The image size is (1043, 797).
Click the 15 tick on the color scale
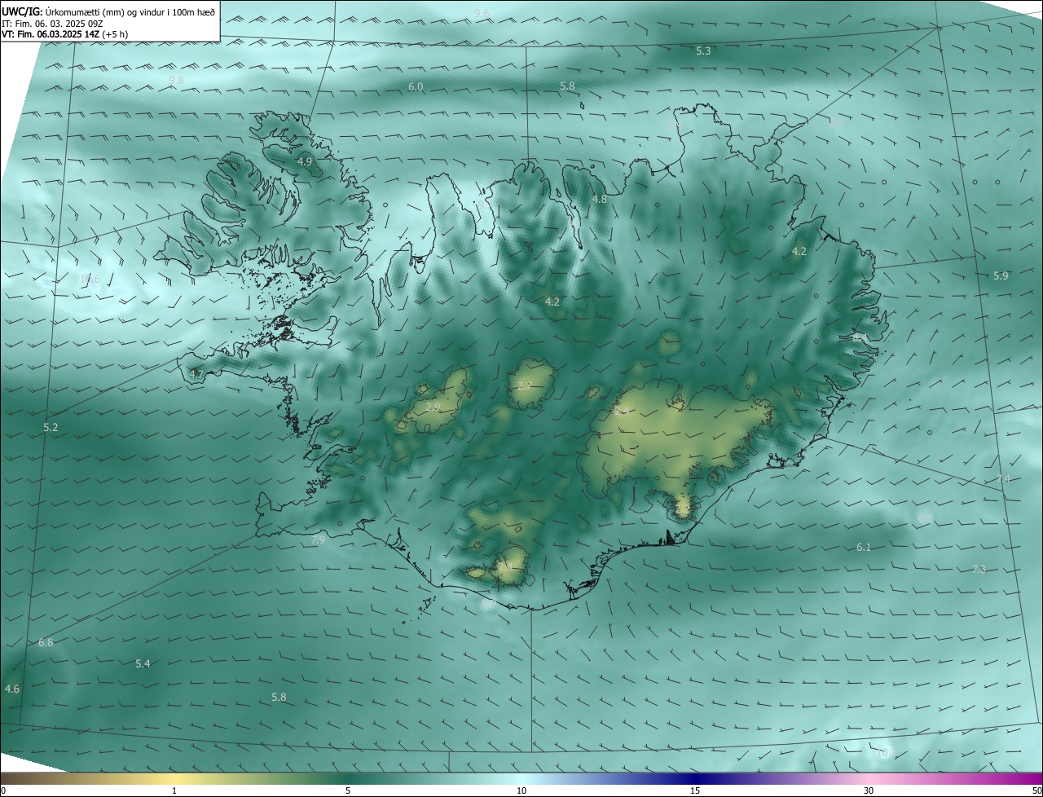point(695,790)
